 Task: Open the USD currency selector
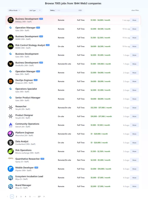click(x=80, y=10)
